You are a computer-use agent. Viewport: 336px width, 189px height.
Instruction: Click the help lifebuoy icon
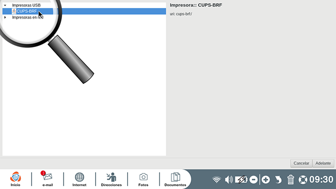click(303, 180)
